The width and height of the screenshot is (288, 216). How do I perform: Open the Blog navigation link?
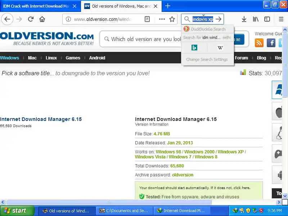click(261, 58)
